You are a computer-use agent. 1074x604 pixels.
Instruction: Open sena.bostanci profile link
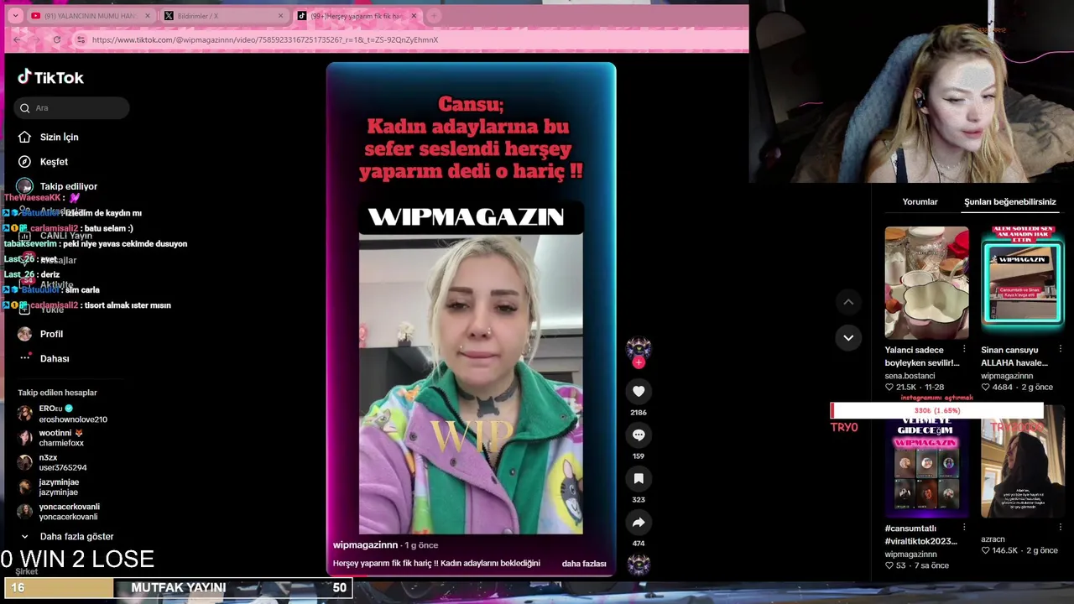pos(909,376)
